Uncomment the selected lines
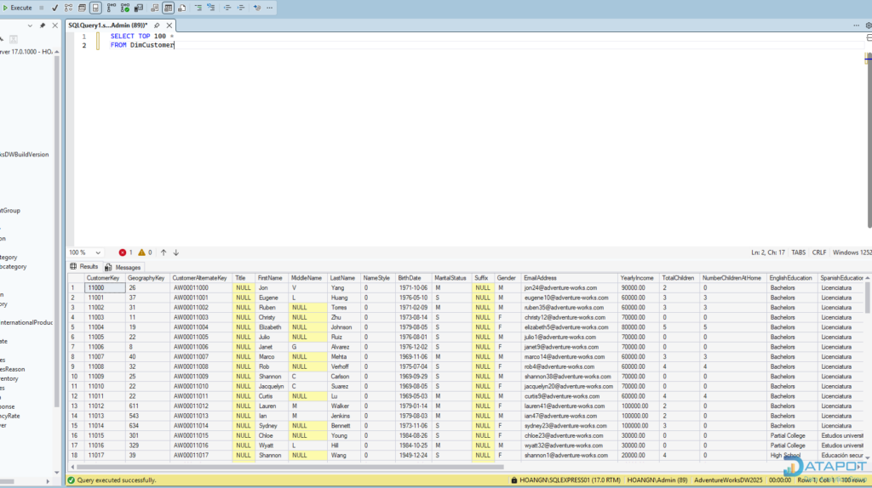 (211, 8)
